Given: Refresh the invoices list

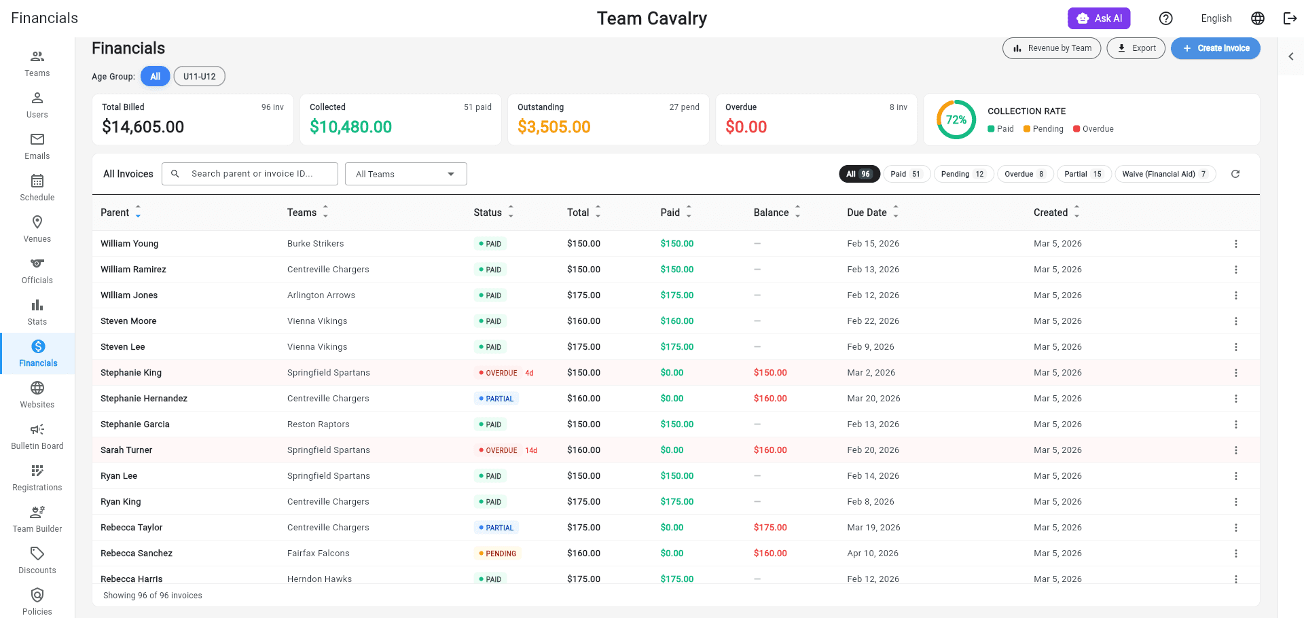Looking at the screenshot, I should point(1235,174).
